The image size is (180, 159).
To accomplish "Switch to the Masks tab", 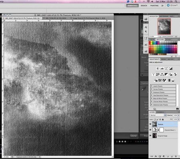I will [x=164, y=59].
